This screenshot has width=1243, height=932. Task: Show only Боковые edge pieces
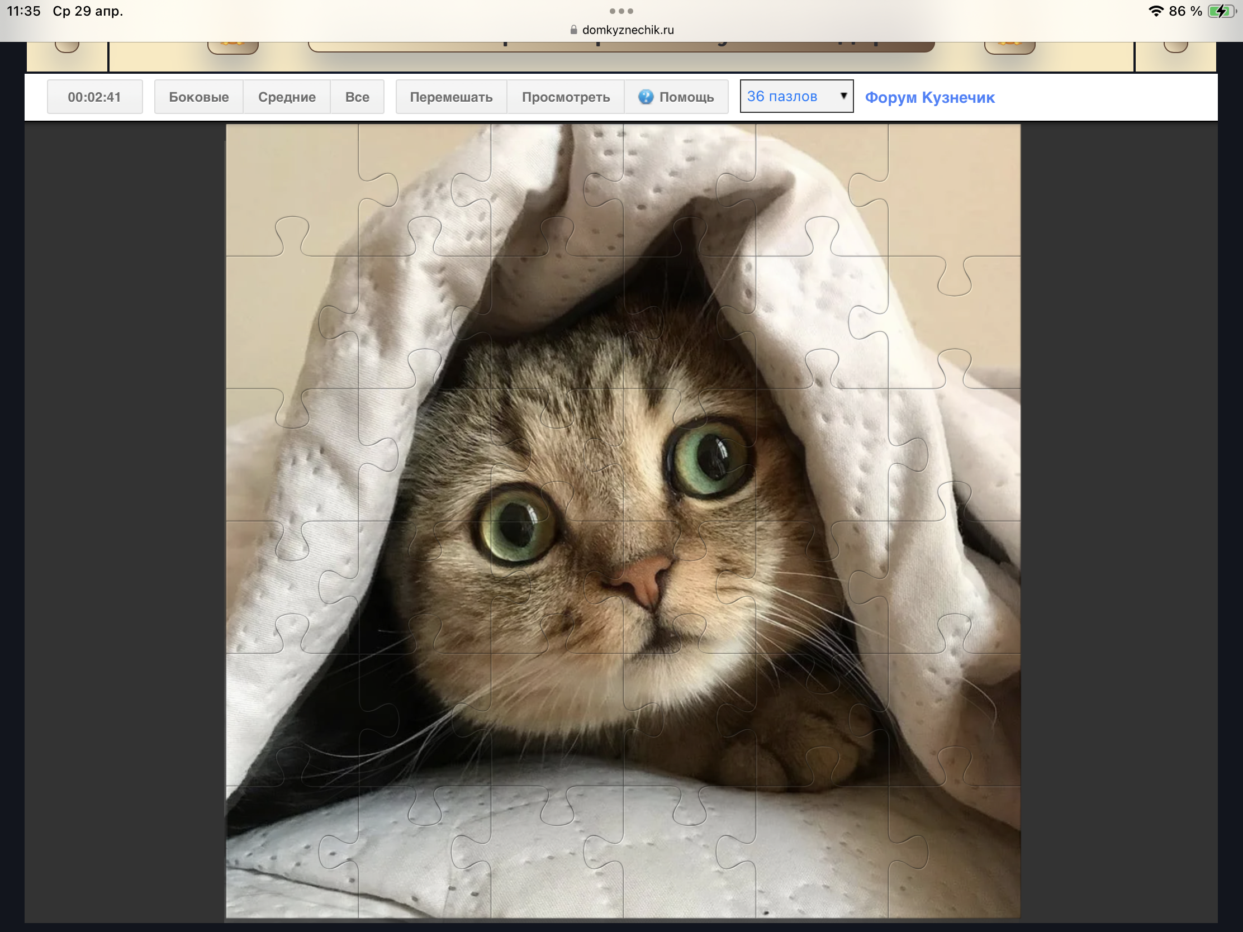pyautogui.click(x=198, y=97)
